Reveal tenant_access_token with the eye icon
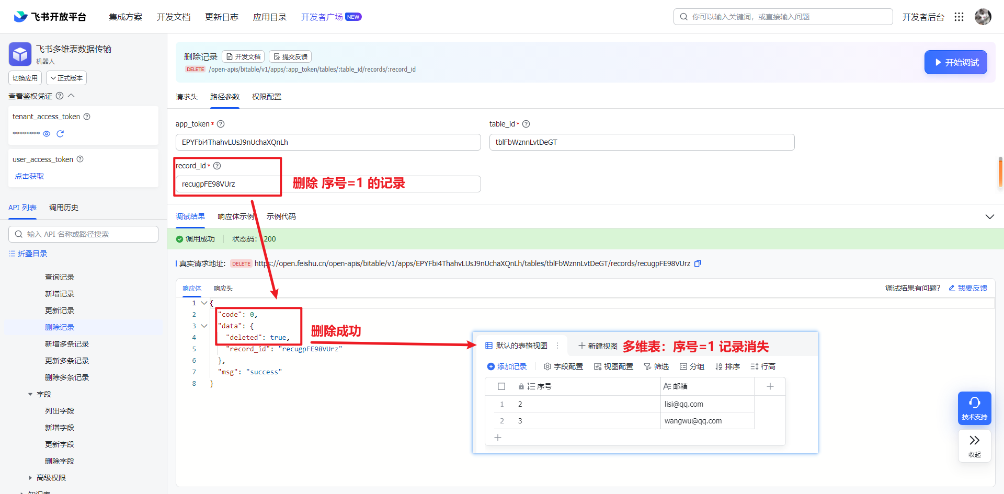Viewport: 1004px width, 494px height. click(47, 134)
